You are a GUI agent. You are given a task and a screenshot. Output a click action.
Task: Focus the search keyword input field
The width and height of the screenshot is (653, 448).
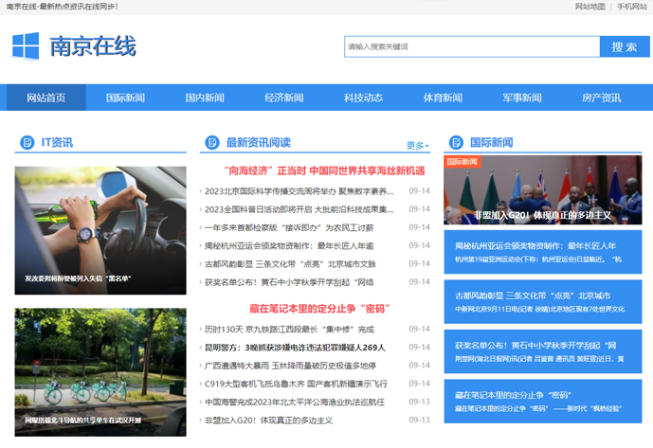pos(471,46)
